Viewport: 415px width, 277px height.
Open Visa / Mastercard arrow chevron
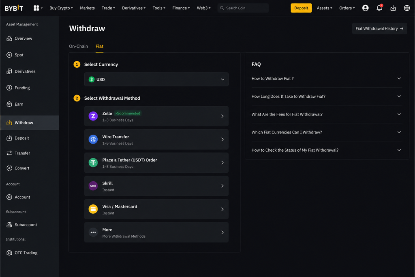pos(222,209)
